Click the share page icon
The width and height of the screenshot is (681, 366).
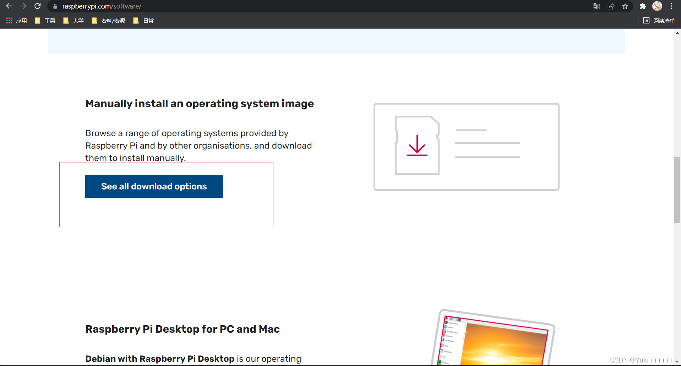tap(611, 6)
